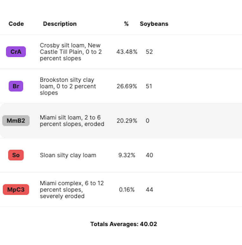Click the Totals Averages 40.02 text
This screenshot has width=242, height=245.
coord(124,224)
